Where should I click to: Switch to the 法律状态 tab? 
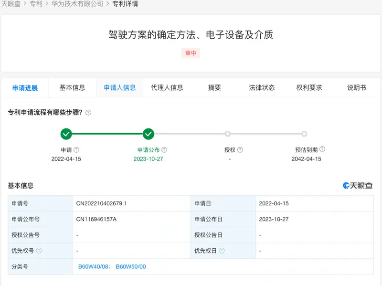click(x=262, y=88)
